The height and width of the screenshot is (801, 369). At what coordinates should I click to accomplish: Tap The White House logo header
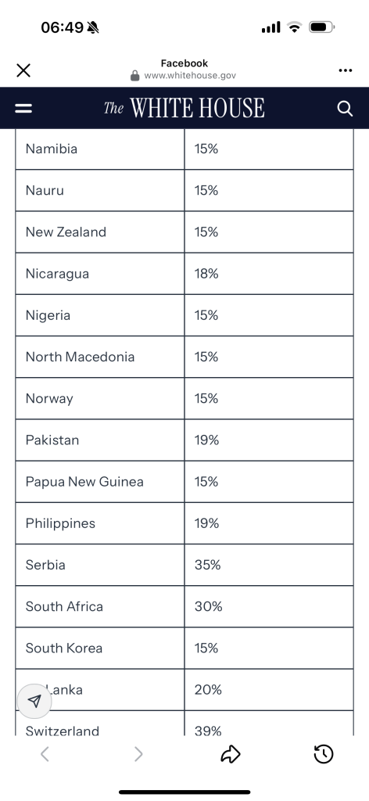click(x=184, y=108)
